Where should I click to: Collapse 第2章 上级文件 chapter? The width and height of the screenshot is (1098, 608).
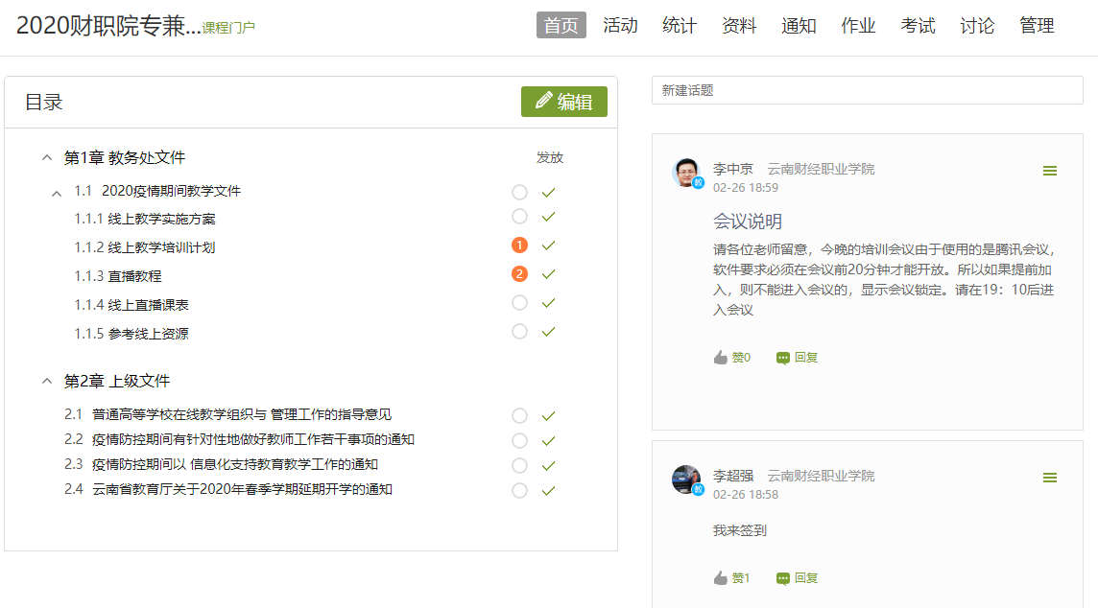[x=47, y=381]
